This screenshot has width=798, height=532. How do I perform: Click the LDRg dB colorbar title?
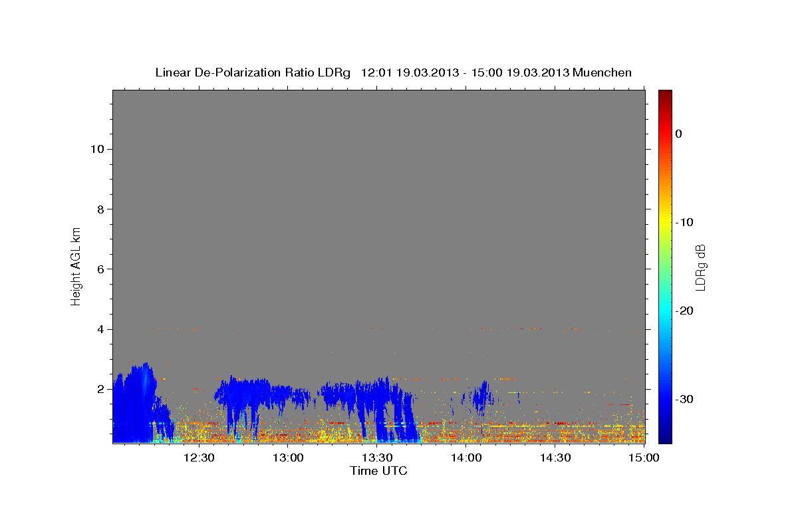point(700,267)
